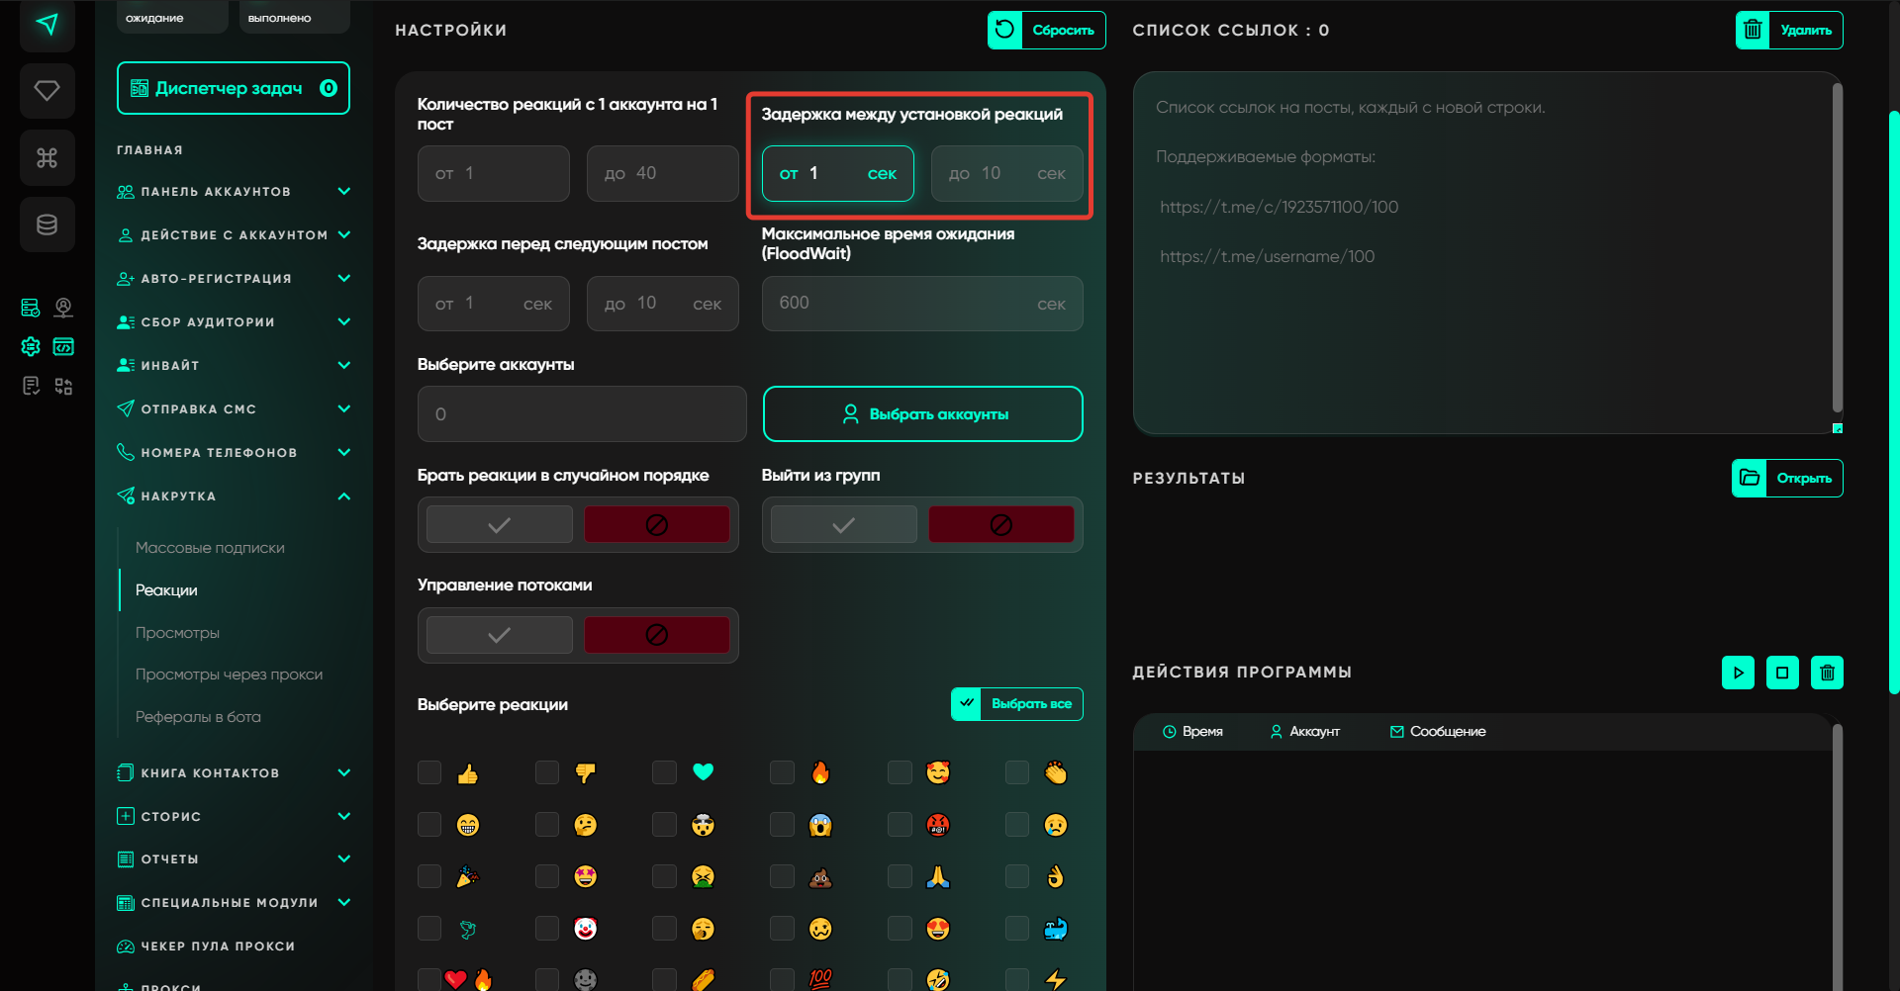Clear program actions log with trash icon
Image resolution: width=1900 pixels, height=991 pixels.
tap(1827, 673)
